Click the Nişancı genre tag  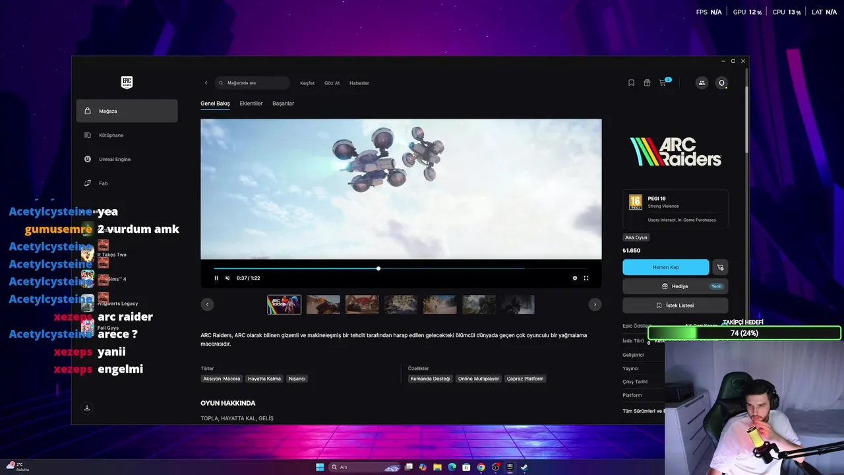[297, 379]
